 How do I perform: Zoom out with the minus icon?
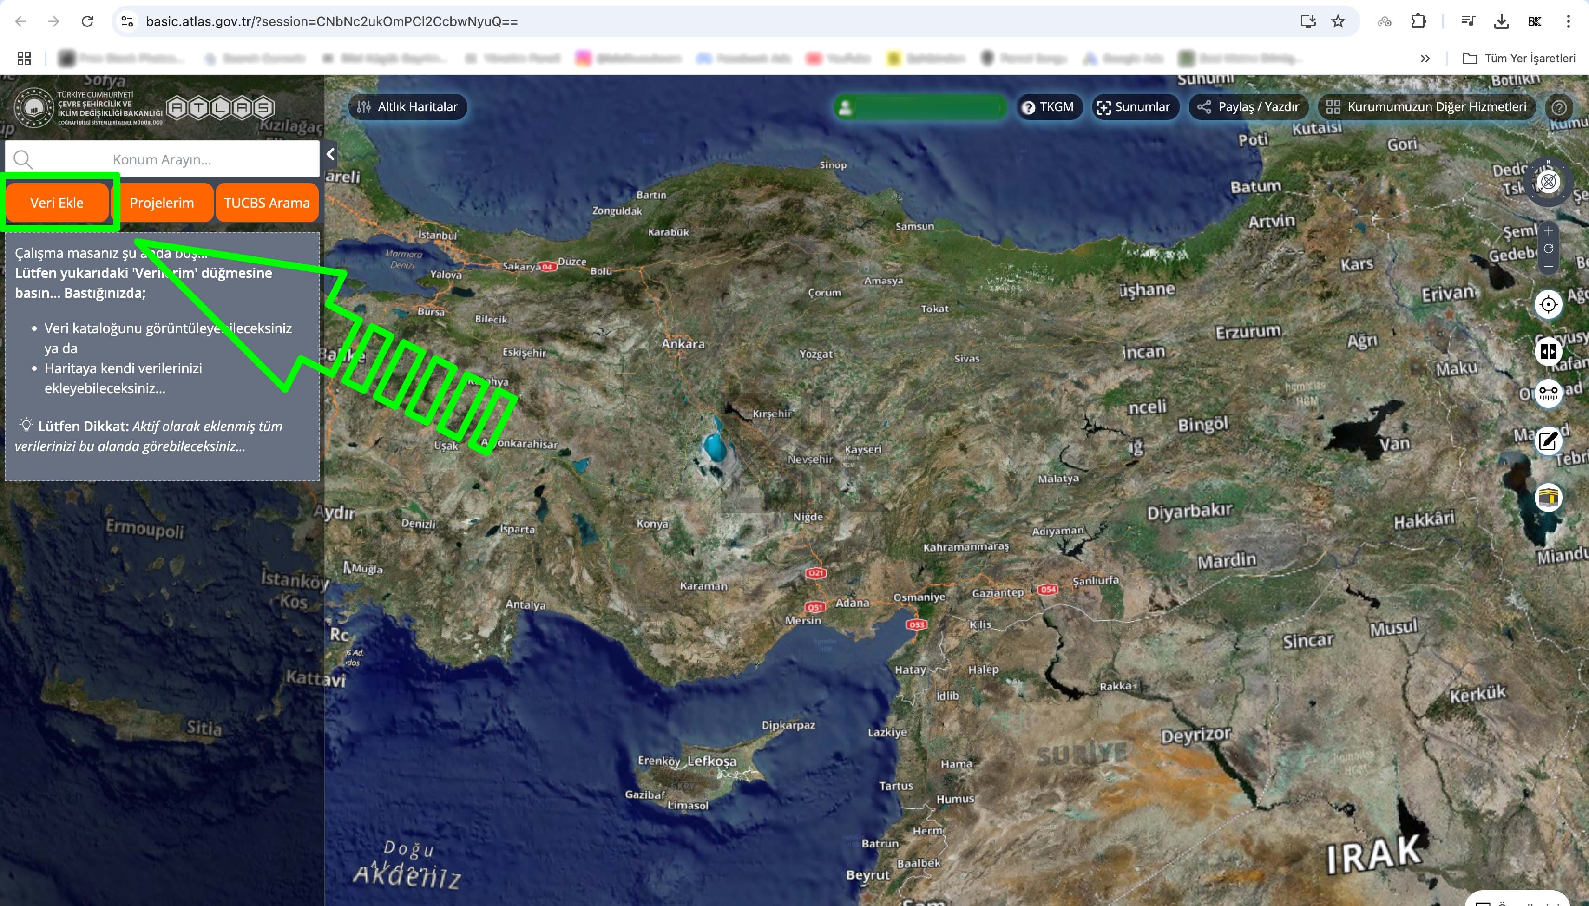pos(1549,266)
